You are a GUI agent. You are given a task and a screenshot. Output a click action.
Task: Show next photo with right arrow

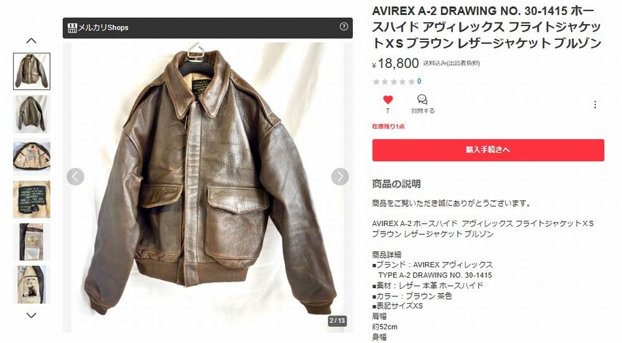point(340,177)
